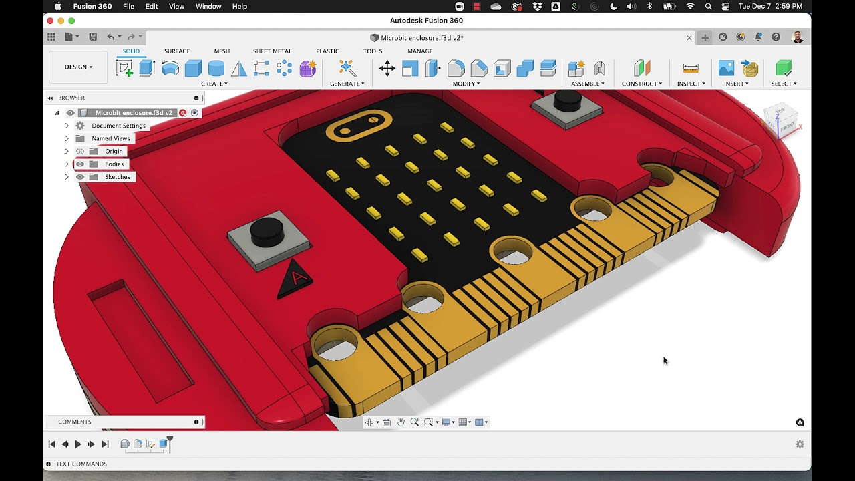Viewport: 855px width, 481px height.
Task: Click the Insert Mesh icon
Action: click(x=750, y=68)
